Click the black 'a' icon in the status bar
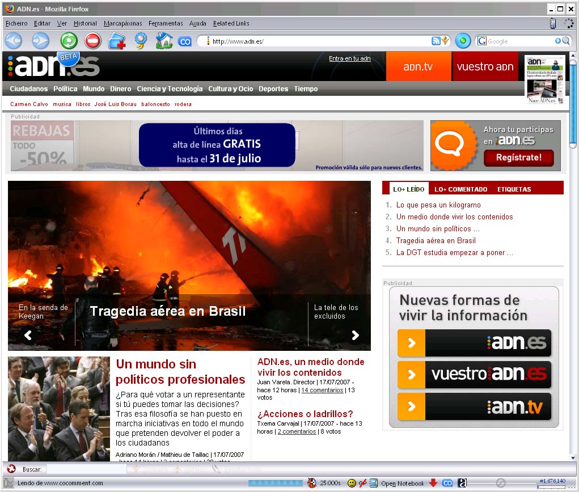Image resolution: width=579 pixels, height=492 pixels. coord(462,483)
